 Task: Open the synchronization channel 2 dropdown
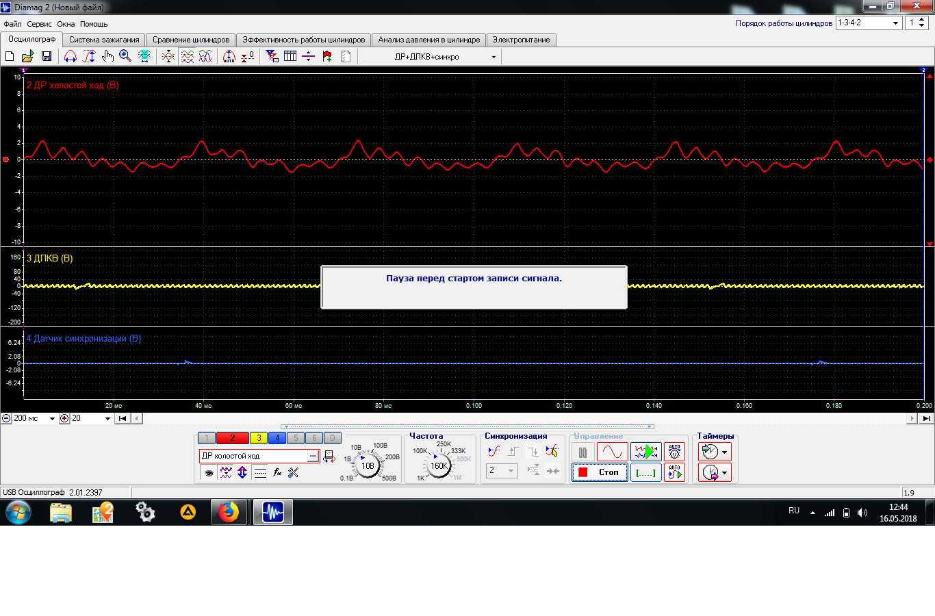(x=502, y=471)
